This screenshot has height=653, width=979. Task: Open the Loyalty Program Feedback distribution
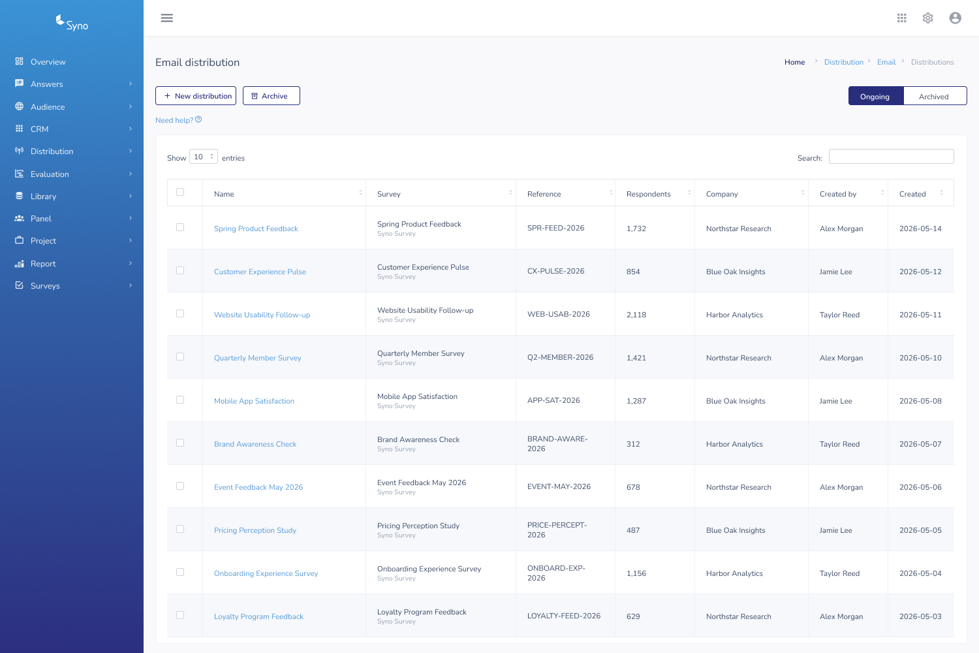click(x=258, y=616)
